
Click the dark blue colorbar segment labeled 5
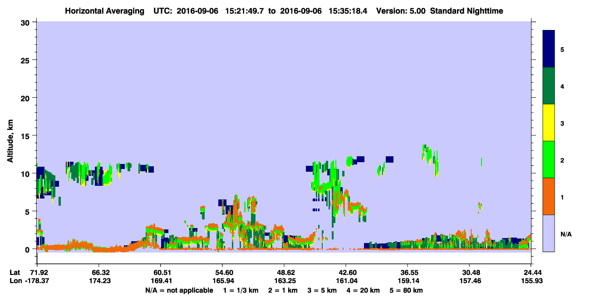click(x=549, y=49)
